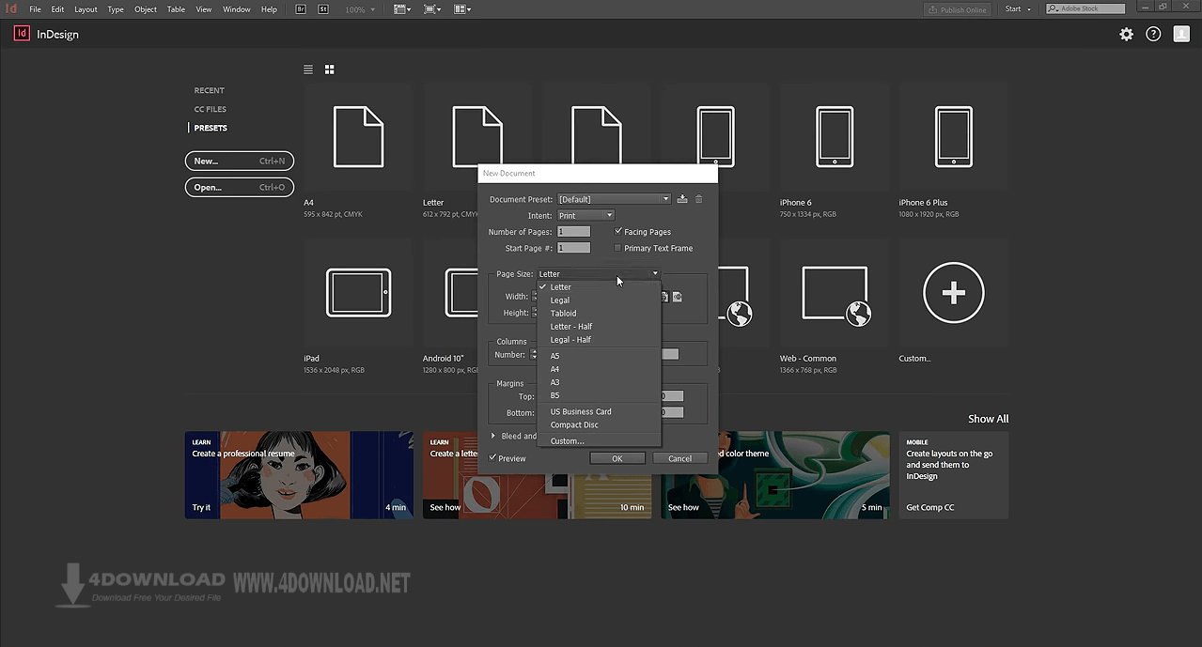Choose the iPad preset icon

click(x=358, y=292)
